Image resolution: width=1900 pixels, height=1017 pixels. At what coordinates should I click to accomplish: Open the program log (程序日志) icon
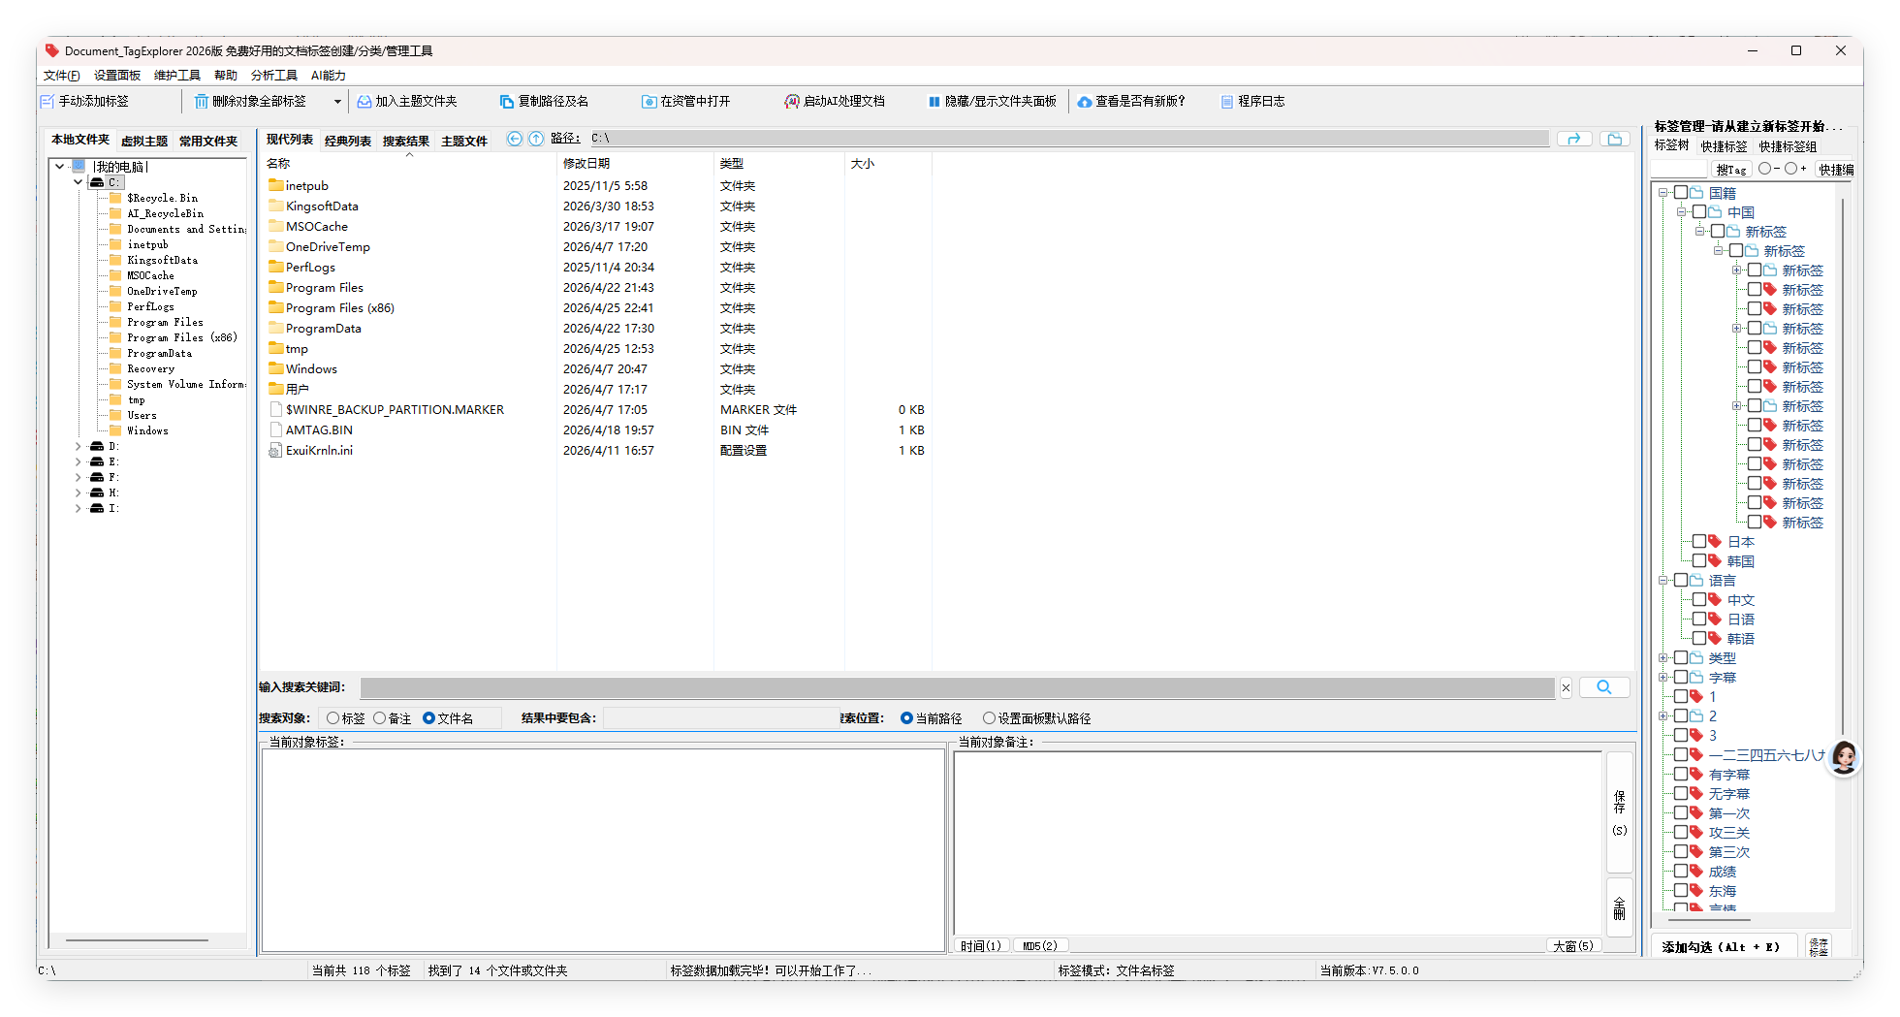tap(1227, 102)
